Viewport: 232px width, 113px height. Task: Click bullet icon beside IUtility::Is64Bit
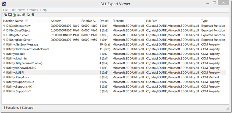click(x=4, y=54)
